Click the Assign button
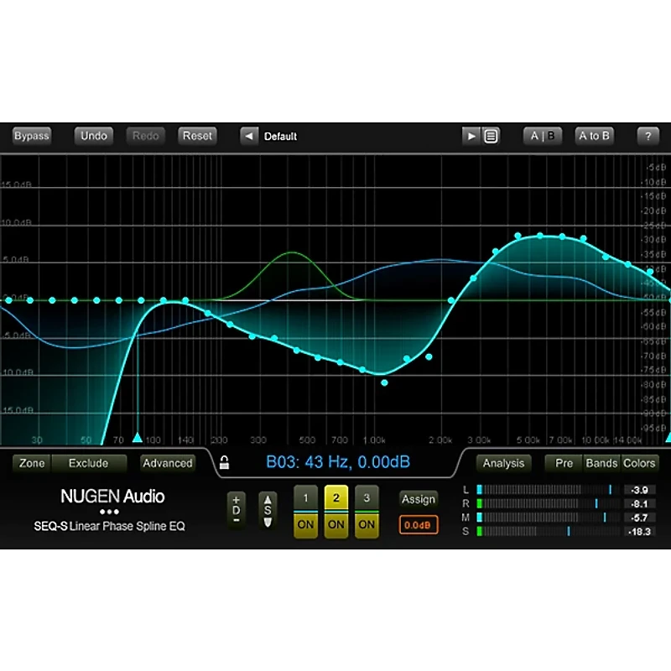The height and width of the screenshot is (671, 671). (x=418, y=499)
